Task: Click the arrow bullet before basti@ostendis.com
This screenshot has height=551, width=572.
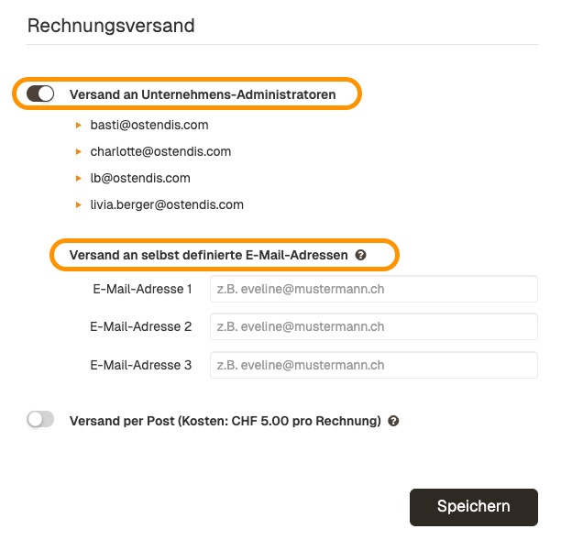Action: [x=79, y=125]
